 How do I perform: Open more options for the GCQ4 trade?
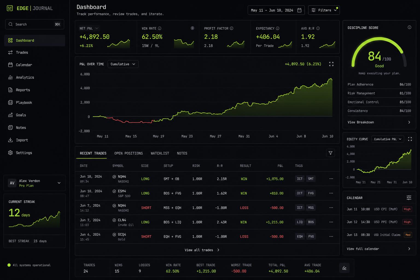[x=331, y=237]
